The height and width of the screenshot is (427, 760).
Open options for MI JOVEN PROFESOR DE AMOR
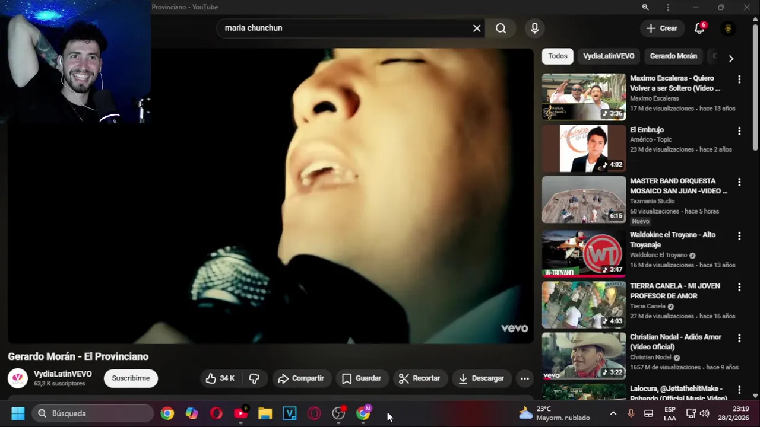click(x=739, y=287)
